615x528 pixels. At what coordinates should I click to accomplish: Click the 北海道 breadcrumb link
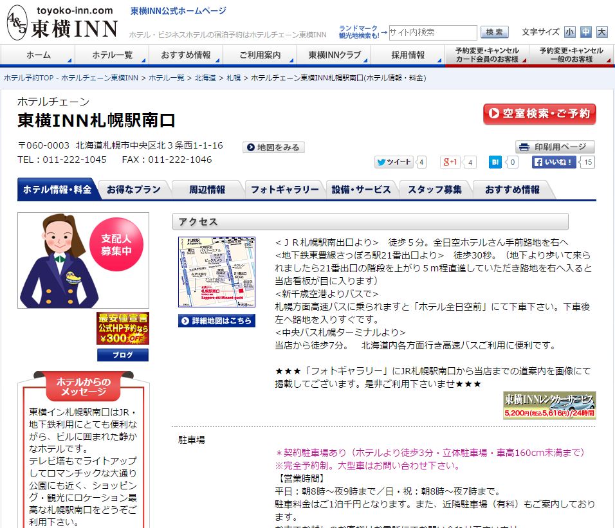(x=205, y=78)
